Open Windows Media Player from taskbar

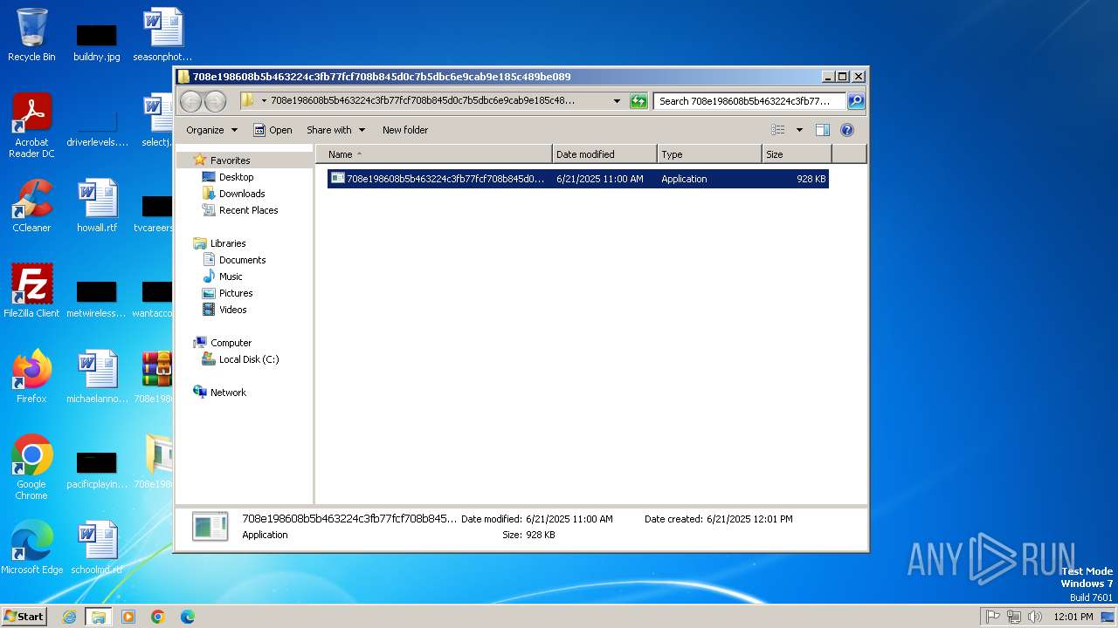pos(128,617)
